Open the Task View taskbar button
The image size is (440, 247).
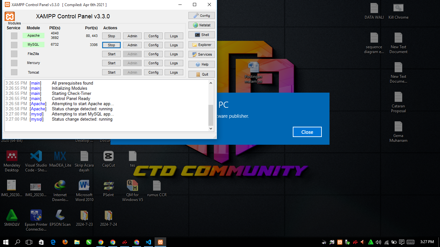point(29,242)
